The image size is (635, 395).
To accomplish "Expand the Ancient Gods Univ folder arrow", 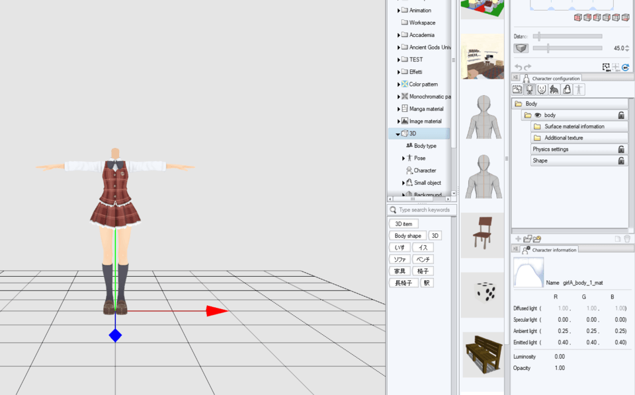I will click(398, 48).
